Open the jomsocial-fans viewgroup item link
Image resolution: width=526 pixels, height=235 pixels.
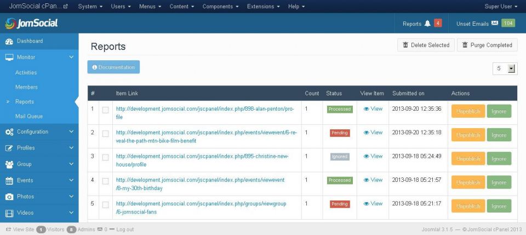click(201, 208)
